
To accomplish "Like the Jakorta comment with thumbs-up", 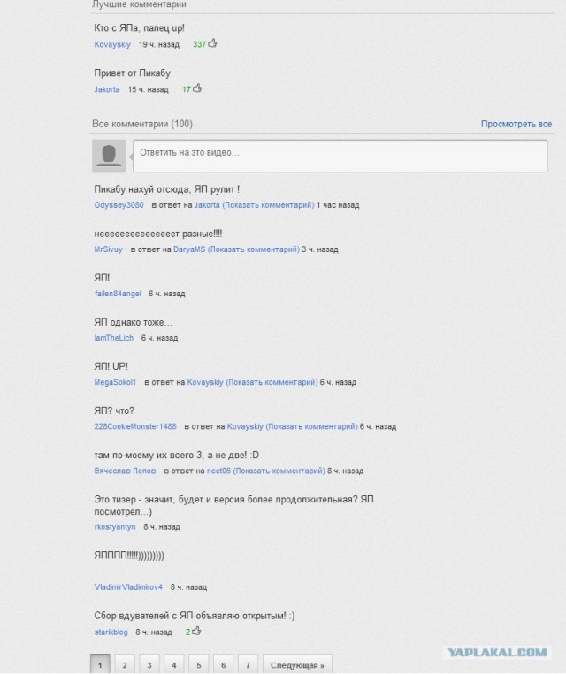I will point(197,88).
